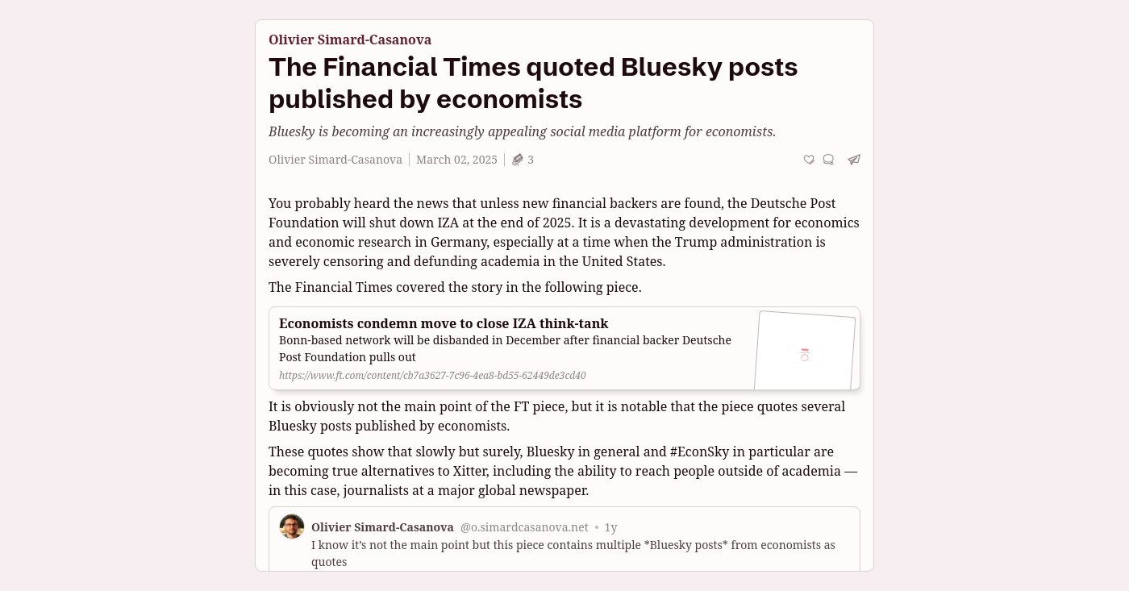Image resolution: width=1129 pixels, height=591 pixels.
Task: Like the post with the heart icon
Action: (x=809, y=160)
